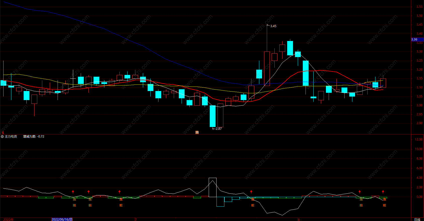Click the 2.00 indicator axis label
424x221 pixels.
[419, 187]
